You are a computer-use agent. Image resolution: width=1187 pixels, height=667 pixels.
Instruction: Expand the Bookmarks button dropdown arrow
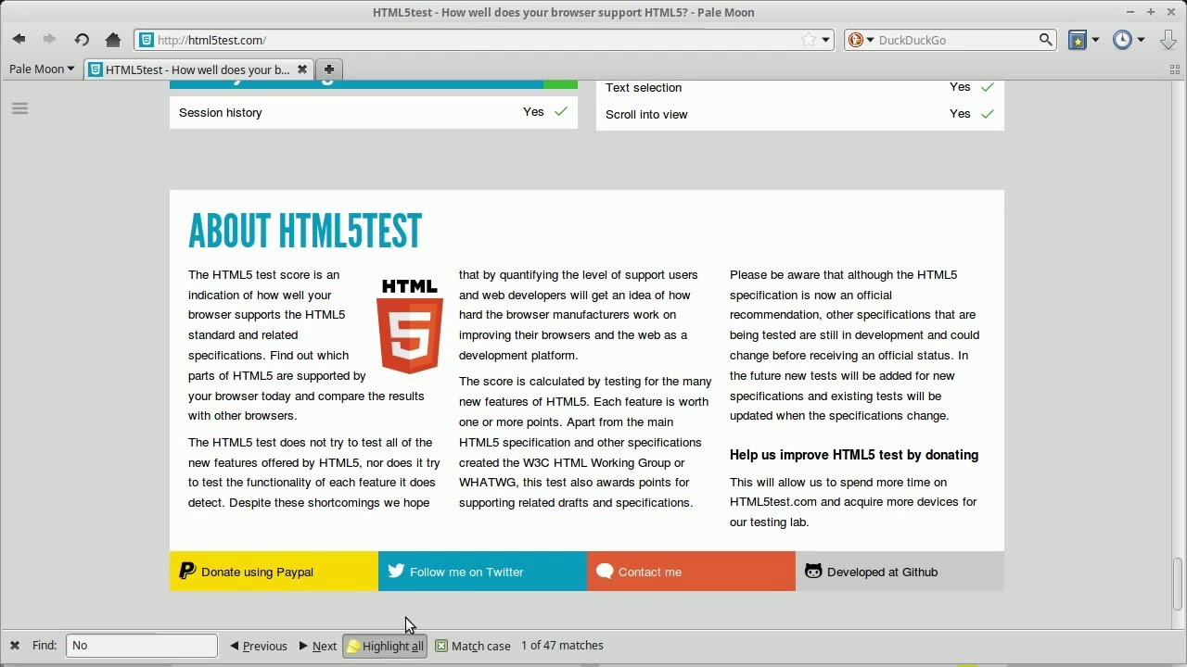pyautogui.click(x=1095, y=40)
